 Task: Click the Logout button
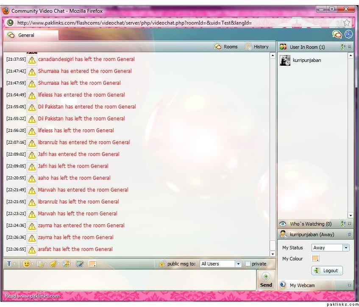point(327,271)
